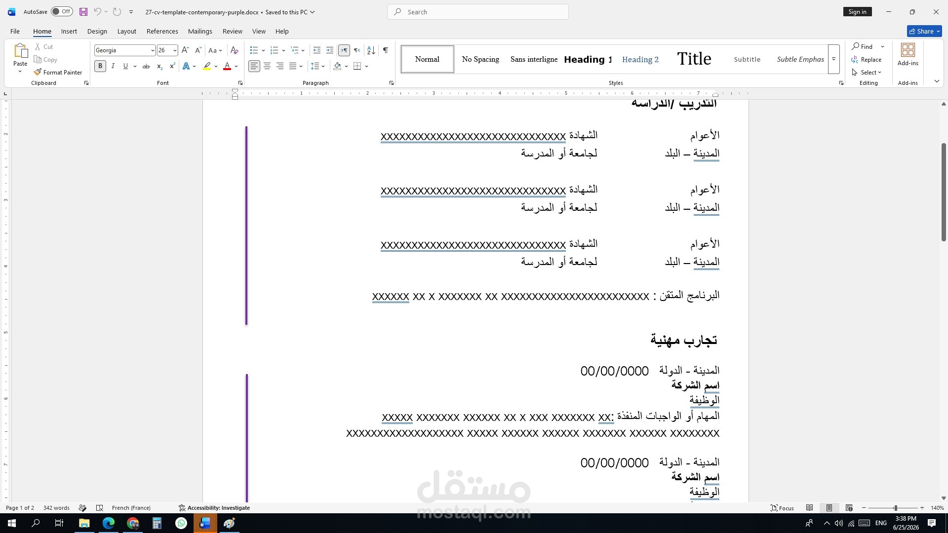
Task: Click the Redo icon in title bar
Action: point(117,12)
